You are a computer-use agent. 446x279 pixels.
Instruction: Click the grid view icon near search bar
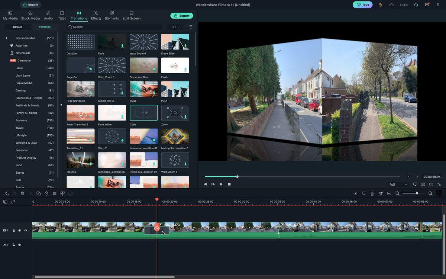tap(190, 26)
